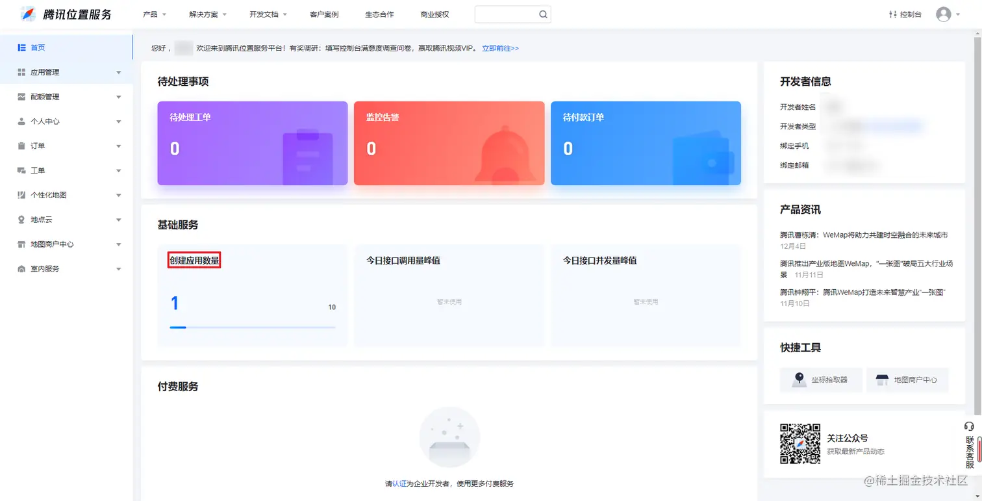Click the 创建应用数量 progress bar

click(253, 327)
